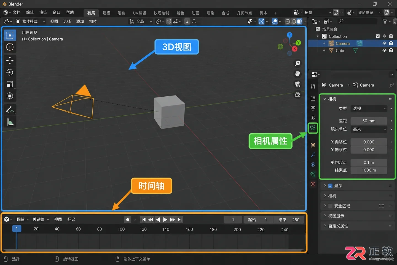The width and height of the screenshot is (397, 265).
Task: Toggle Camera render camera icon in outliner
Action: pos(391,43)
